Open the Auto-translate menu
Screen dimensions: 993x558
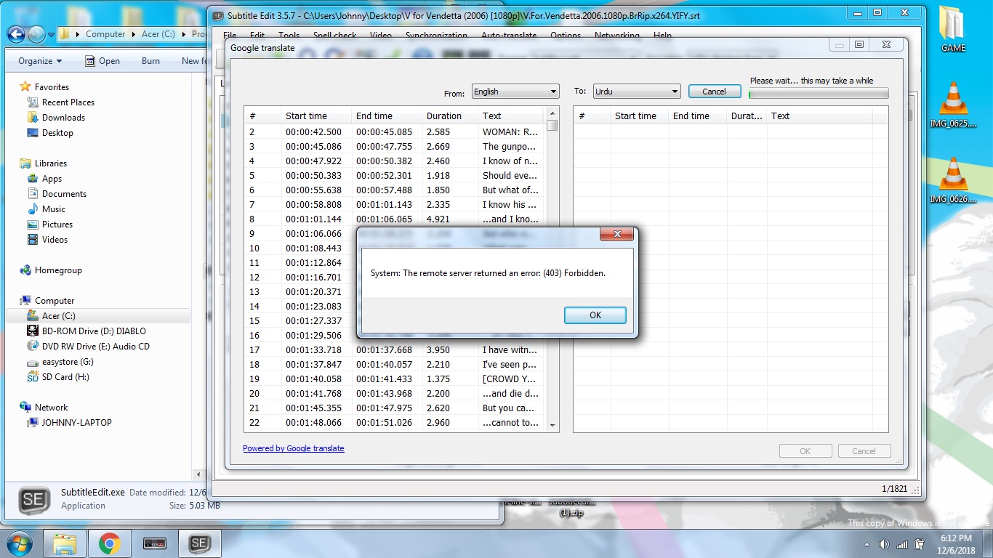click(509, 36)
